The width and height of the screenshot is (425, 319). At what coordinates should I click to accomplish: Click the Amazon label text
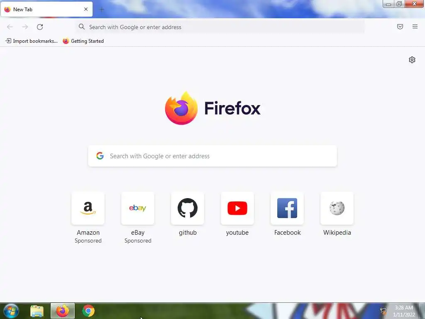[x=88, y=233]
